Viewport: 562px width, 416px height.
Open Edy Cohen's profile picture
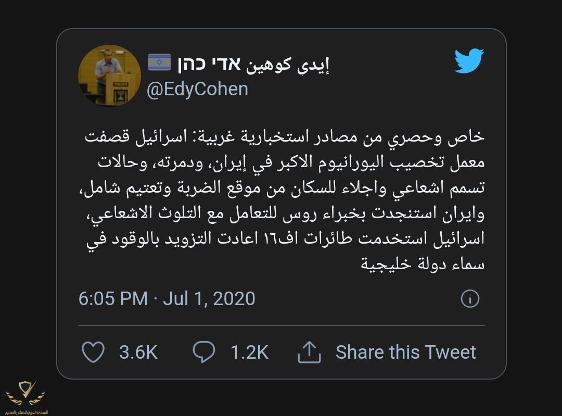pos(107,75)
